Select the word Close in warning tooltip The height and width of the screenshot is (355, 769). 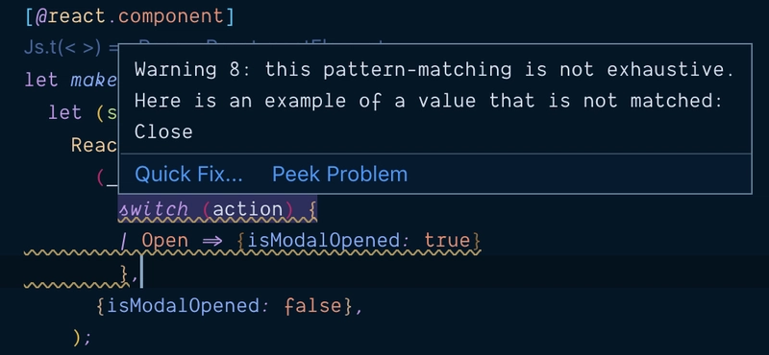(163, 131)
